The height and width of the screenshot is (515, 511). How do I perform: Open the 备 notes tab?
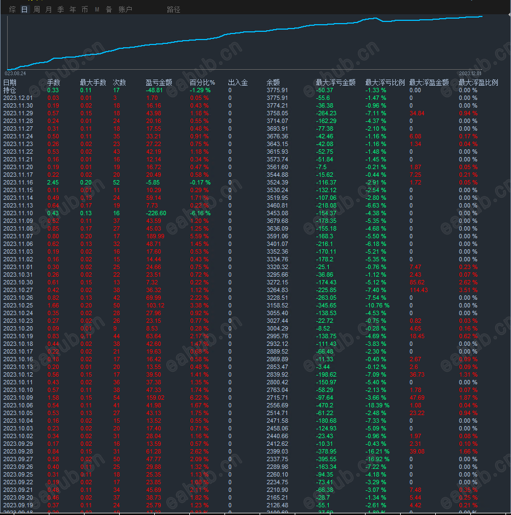click(x=109, y=9)
